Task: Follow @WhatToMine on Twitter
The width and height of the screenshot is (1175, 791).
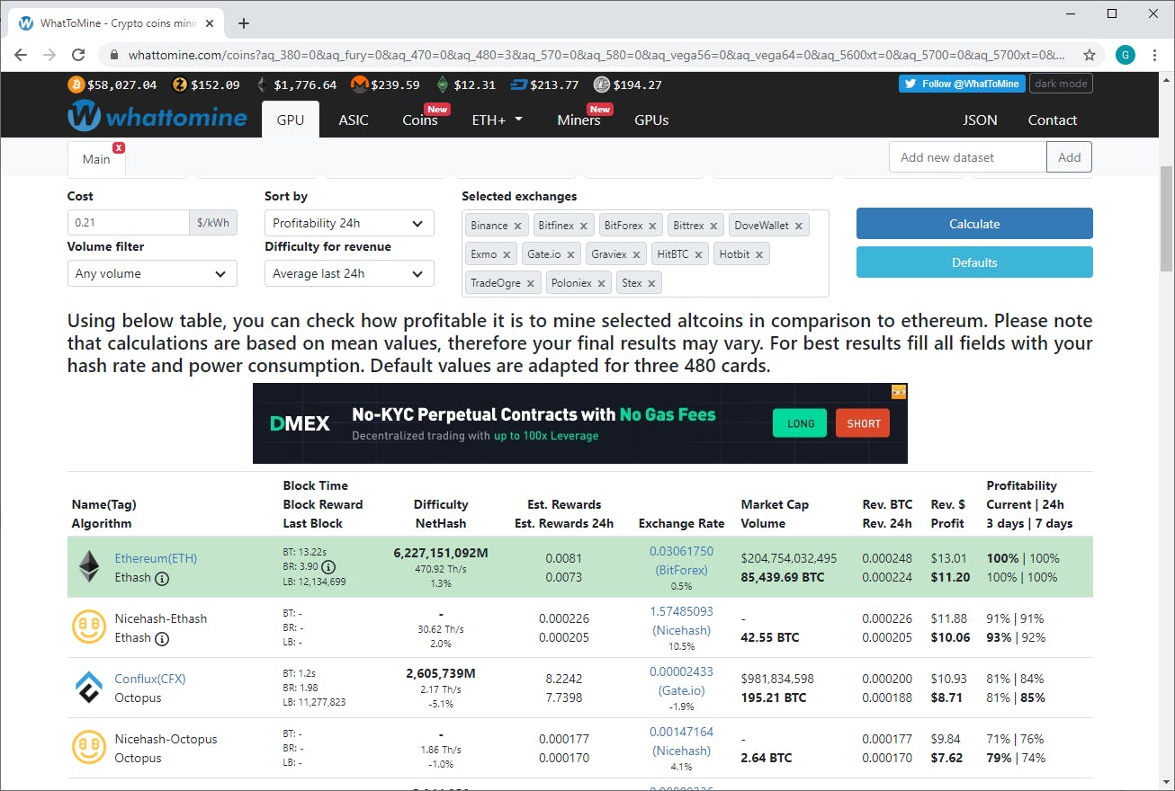Action: point(962,84)
